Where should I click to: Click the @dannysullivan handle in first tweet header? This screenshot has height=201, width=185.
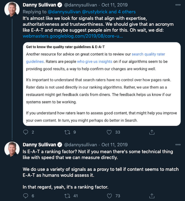point(81,5)
